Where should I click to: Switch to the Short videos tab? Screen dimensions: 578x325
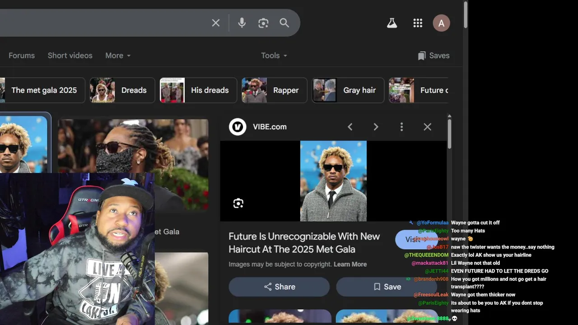70,56
